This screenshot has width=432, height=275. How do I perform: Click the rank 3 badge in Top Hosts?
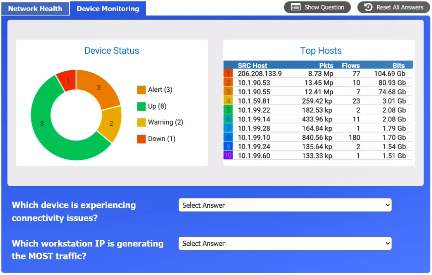coord(228,92)
